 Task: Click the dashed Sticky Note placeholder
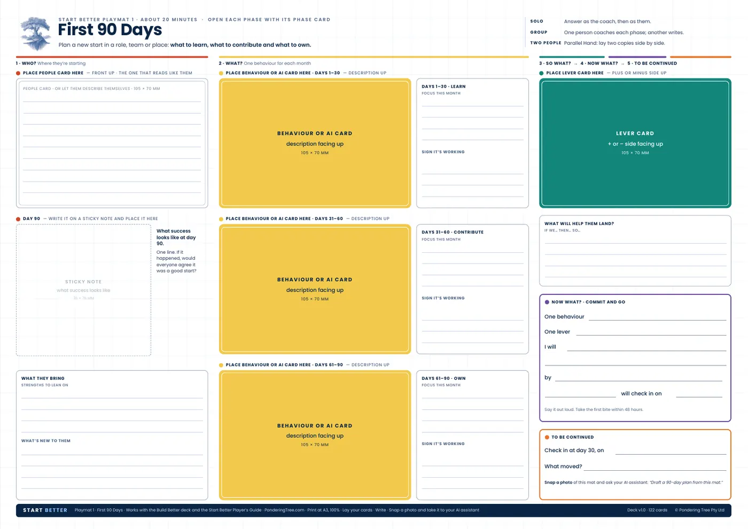(x=83, y=290)
